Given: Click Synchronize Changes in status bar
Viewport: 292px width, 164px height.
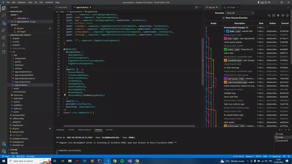Looking at the screenshot, I should [13, 156].
